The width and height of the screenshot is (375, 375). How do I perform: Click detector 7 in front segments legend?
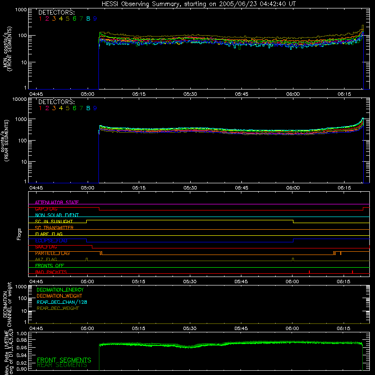pos(81,19)
